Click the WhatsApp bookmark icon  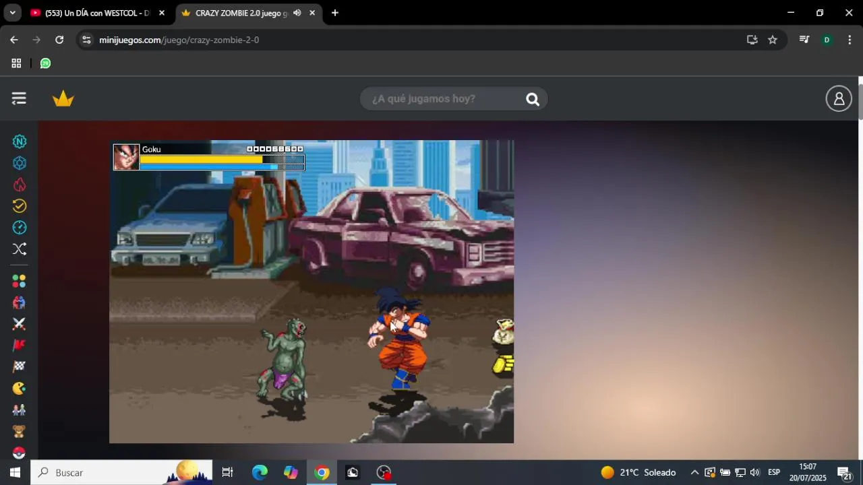point(45,63)
